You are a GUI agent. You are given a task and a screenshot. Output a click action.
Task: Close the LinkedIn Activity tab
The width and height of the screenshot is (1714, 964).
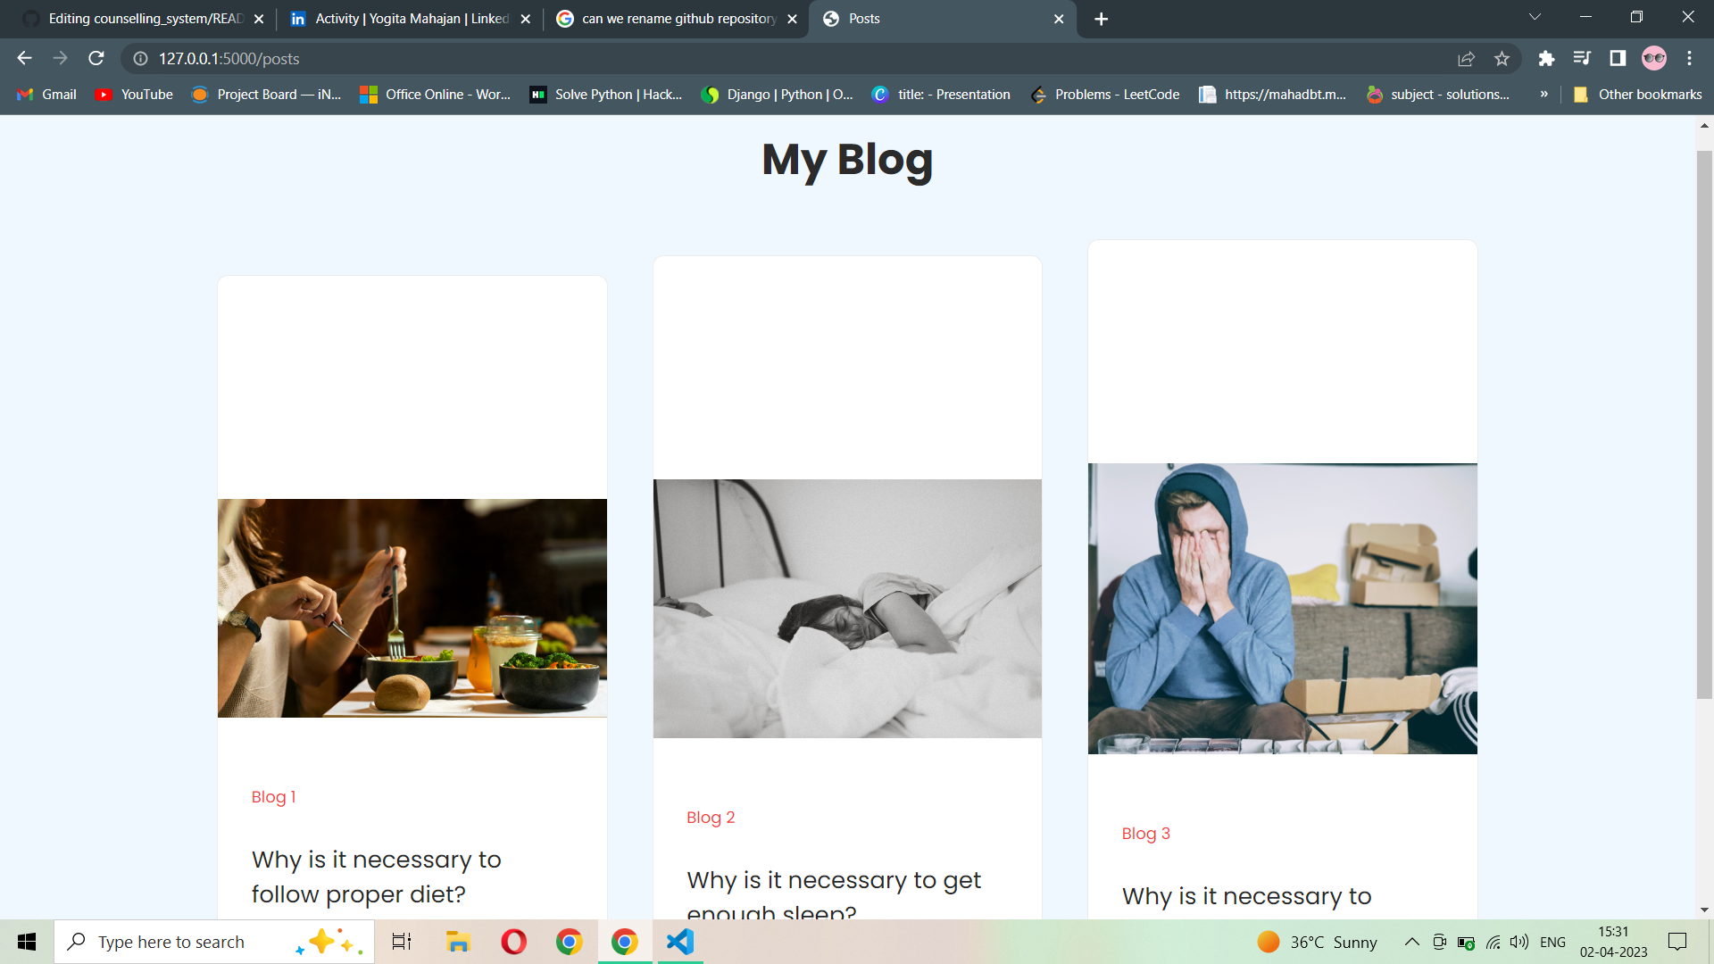(x=526, y=19)
